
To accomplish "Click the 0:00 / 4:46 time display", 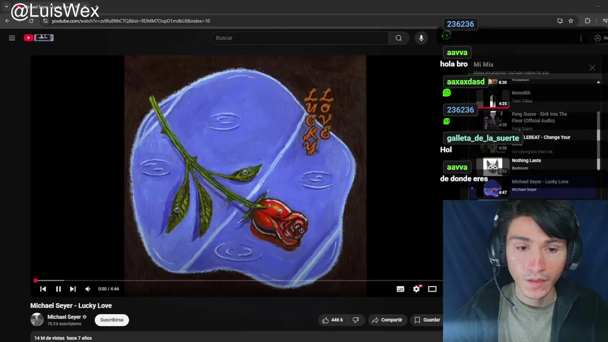I will (x=108, y=289).
